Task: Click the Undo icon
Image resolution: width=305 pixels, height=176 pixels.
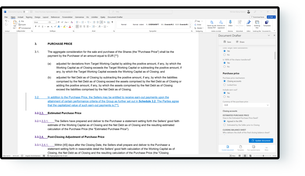Action: point(6,21)
